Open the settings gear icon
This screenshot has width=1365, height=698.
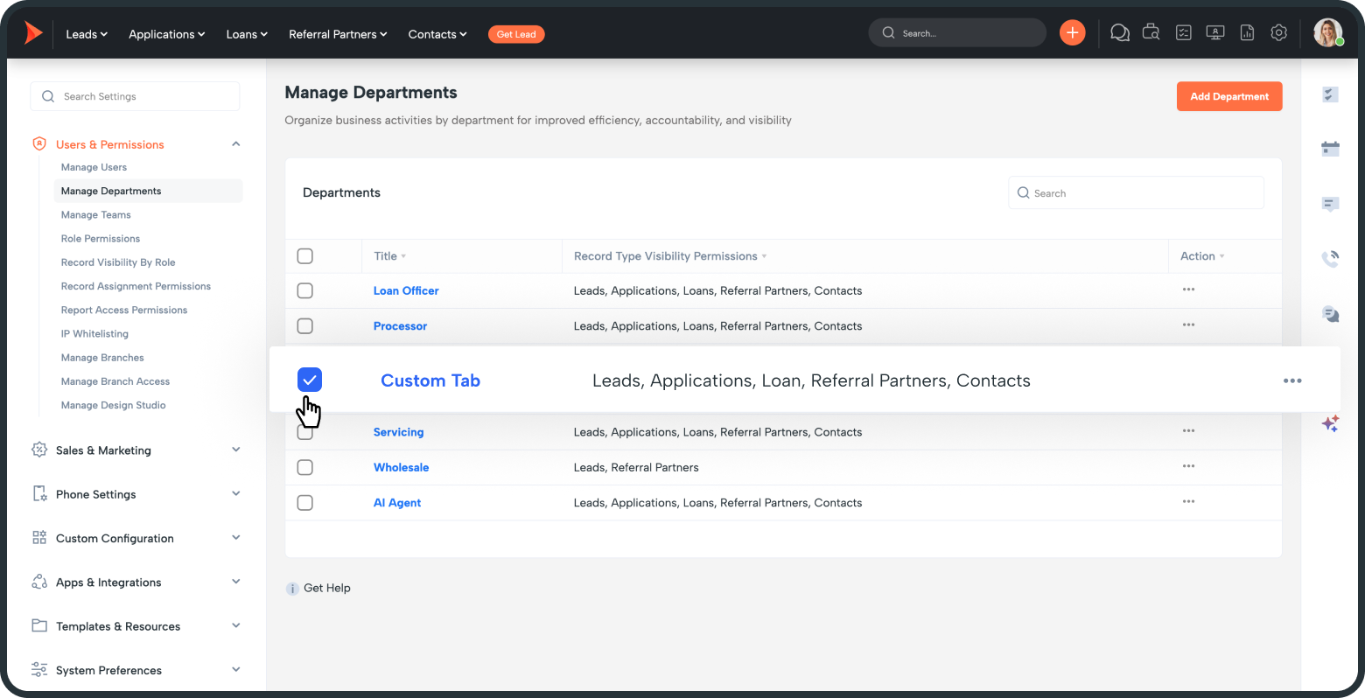click(1278, 33)
